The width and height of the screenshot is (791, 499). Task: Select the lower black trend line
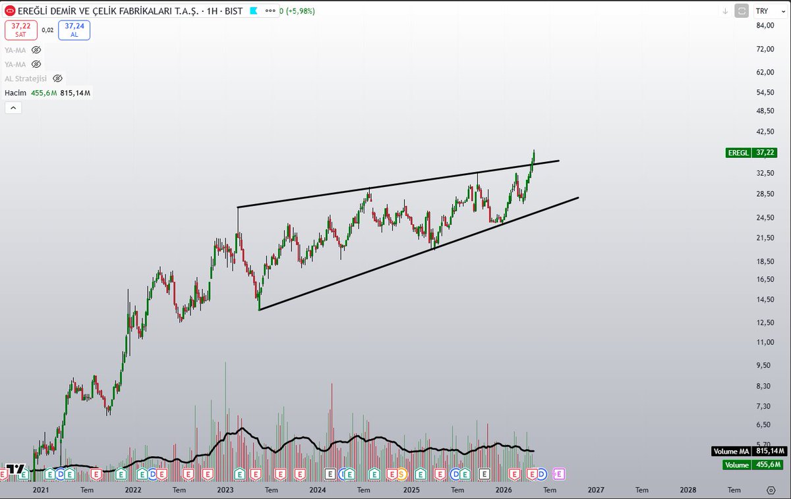click(x=419, y=253)
